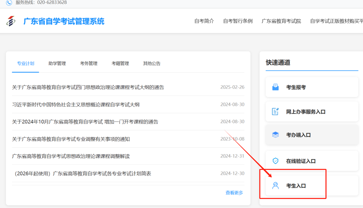
Task: Click the 考生报考 quick access button
Action: point(312,87)
